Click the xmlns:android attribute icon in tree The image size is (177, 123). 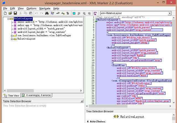15,22
